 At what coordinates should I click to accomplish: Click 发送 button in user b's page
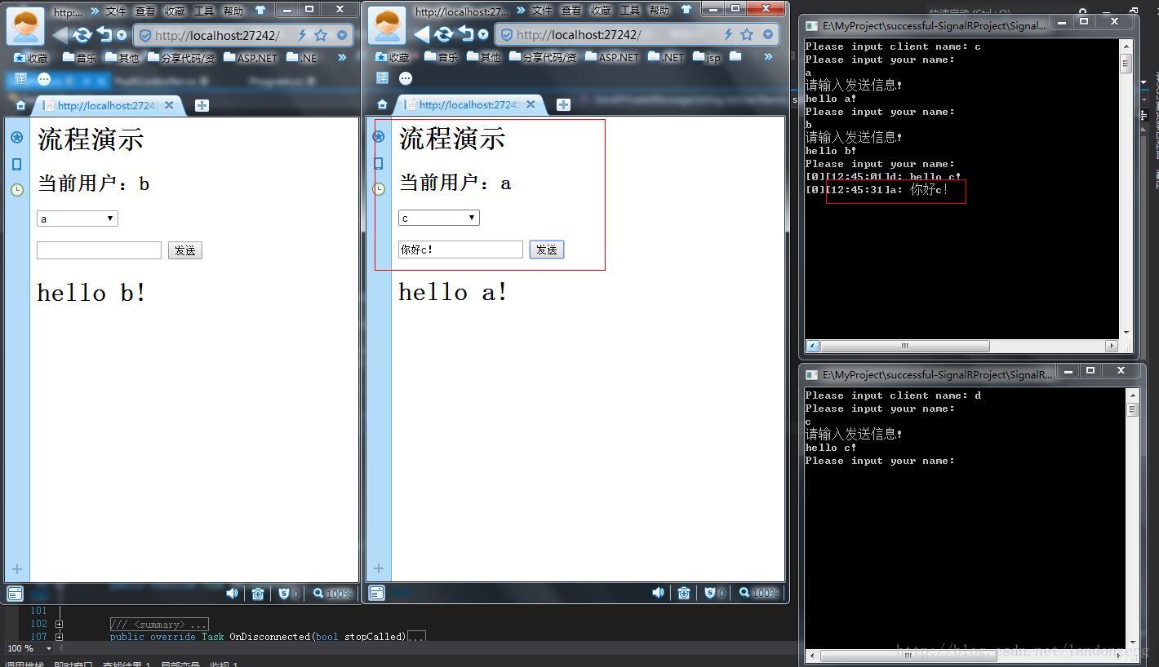[x=185, y=250]
